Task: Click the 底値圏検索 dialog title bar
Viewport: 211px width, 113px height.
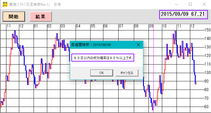Action: pos(102,45)
